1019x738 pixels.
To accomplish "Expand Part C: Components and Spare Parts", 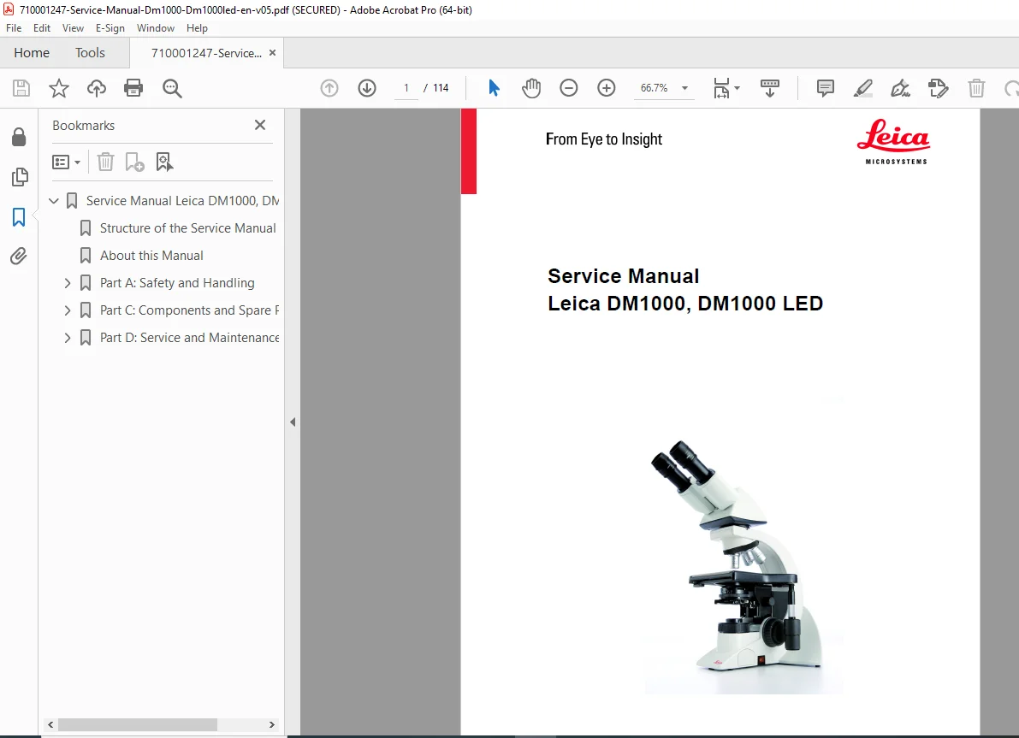I will point(68,310).
